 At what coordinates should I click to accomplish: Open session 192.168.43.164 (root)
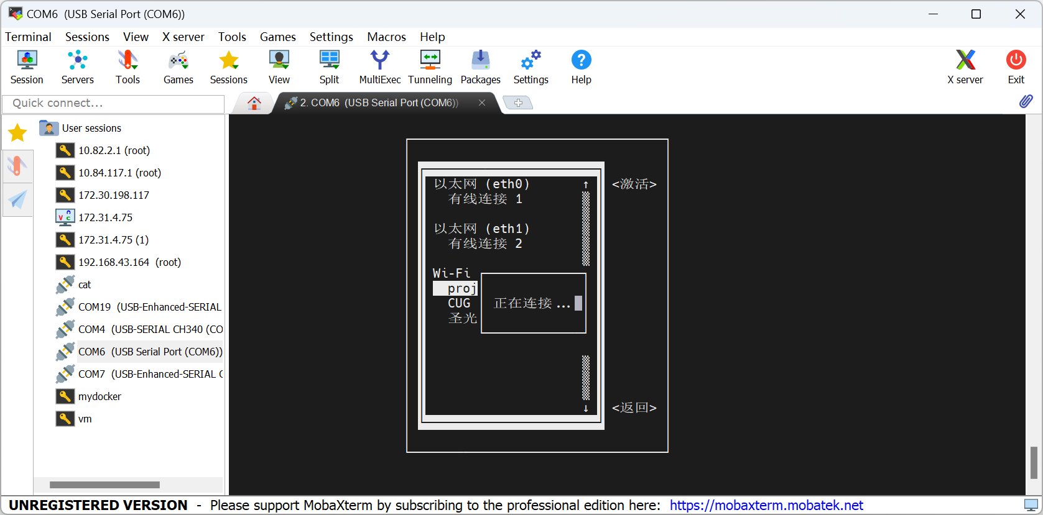(x=119, y=262)
